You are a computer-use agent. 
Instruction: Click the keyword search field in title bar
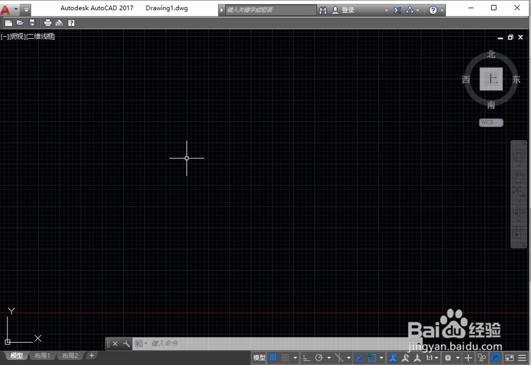pyautogui.click(x=271, y=10)
